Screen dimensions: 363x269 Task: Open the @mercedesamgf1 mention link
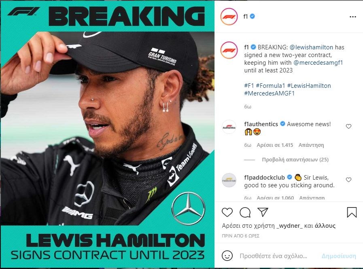(318, 63)
